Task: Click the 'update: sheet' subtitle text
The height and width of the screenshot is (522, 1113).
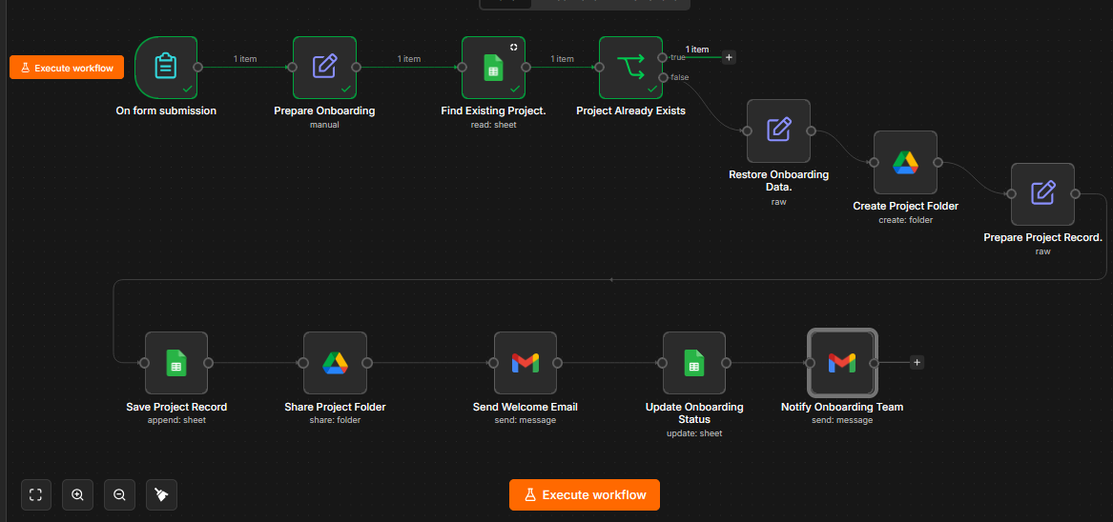Action: (x=694, y=432)
